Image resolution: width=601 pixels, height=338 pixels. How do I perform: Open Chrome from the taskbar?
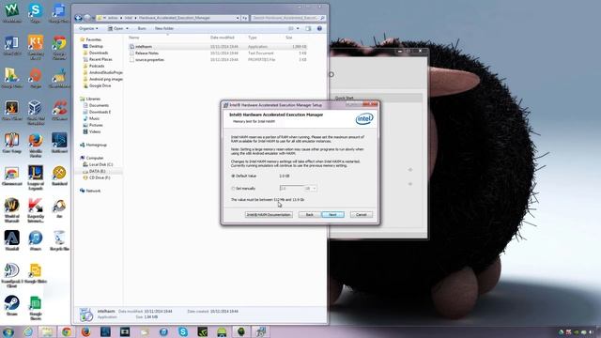pyautogui.click(x=67, y=331)
